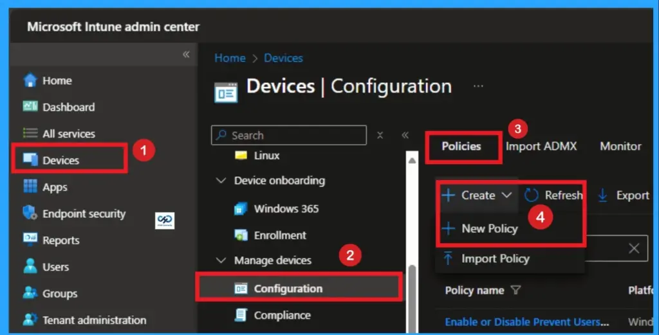The width and height of the screenshot is (659, 335).
Task: Click the Groups text label
Action: (60, 293)
